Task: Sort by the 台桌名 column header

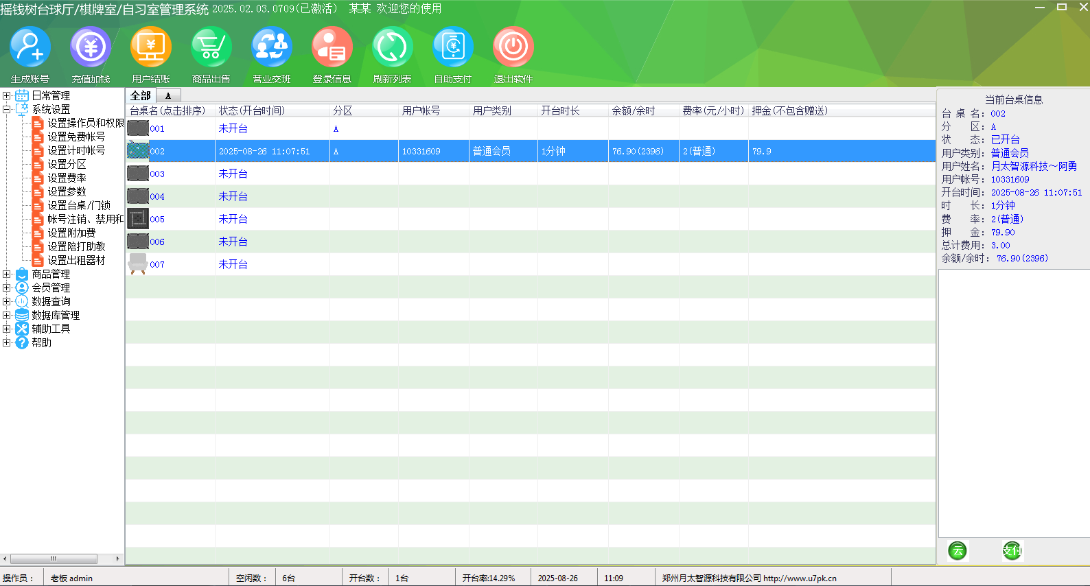Action: (x=167, y=110)
